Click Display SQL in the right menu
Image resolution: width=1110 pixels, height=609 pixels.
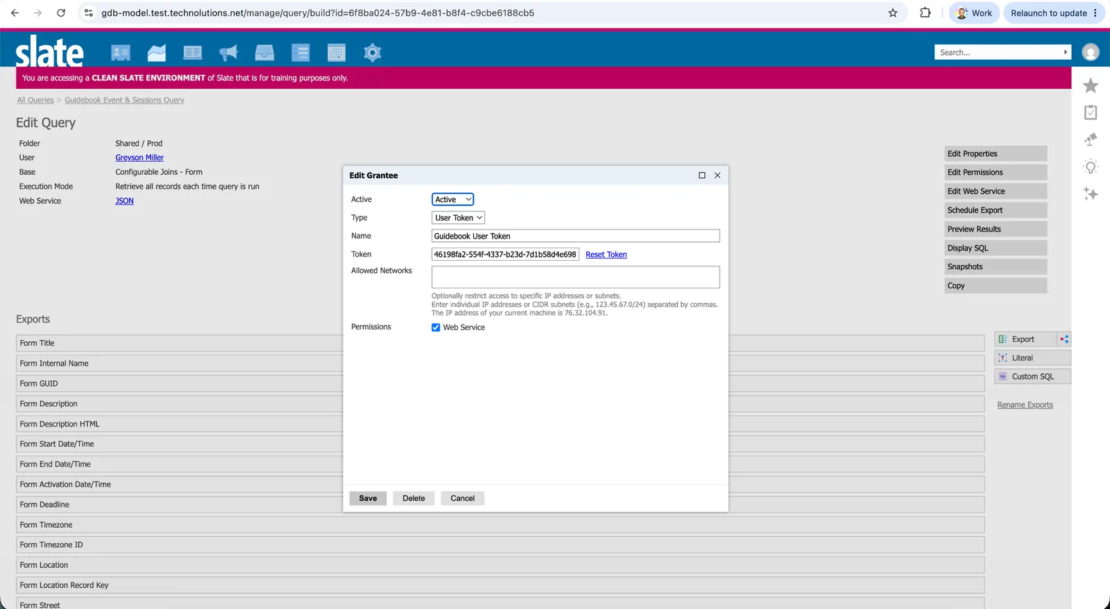[x=996, y=248]
